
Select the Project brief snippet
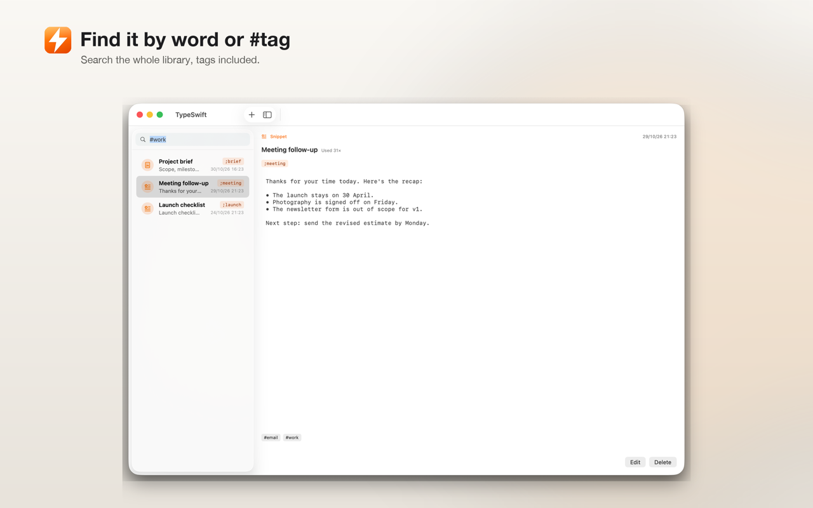(x=193, y=165)
